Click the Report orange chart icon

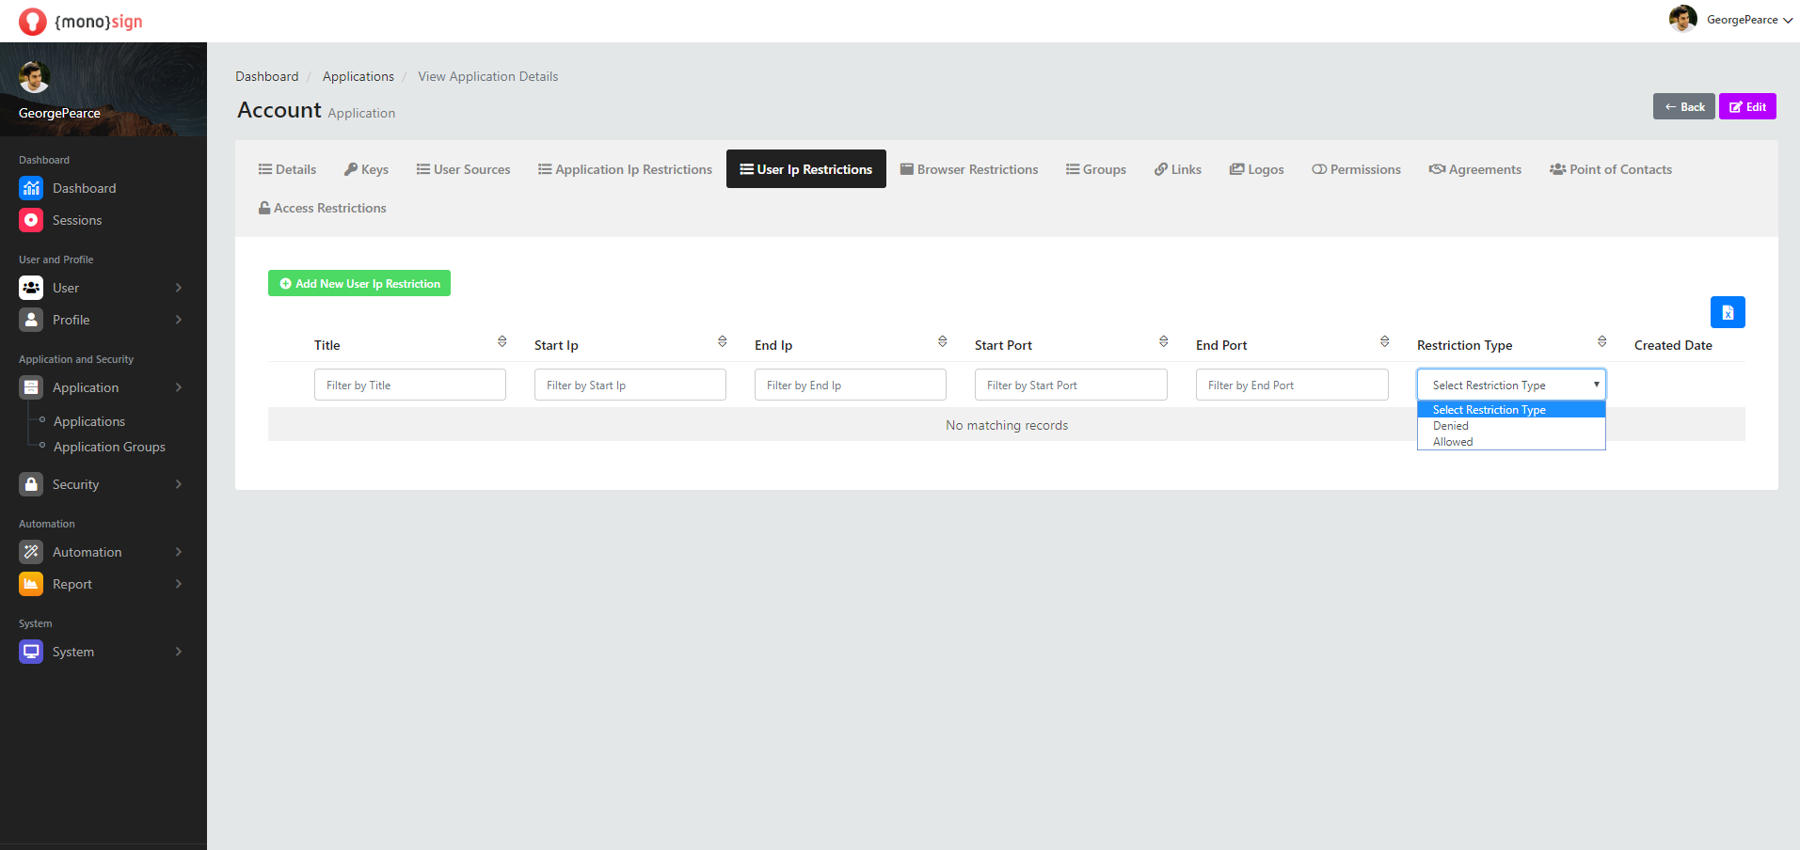coord(31,584)
